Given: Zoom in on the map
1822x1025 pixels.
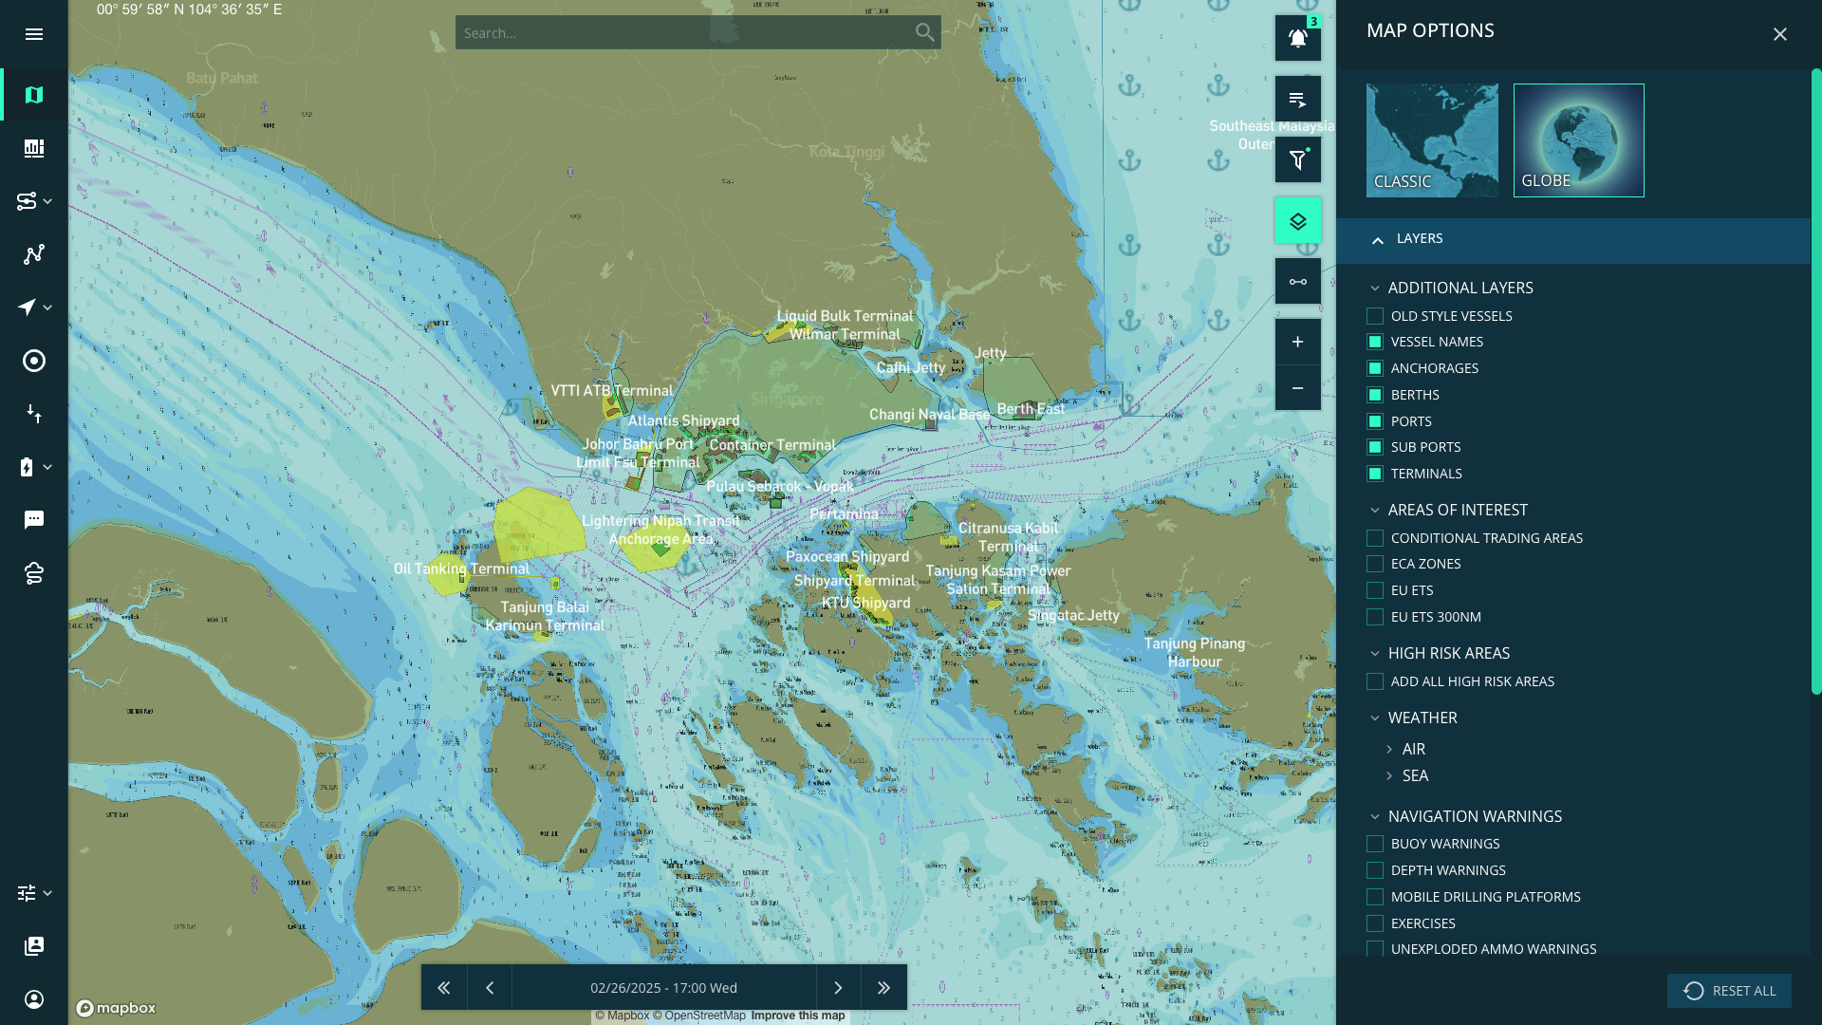Looking at the screenshot, I should click(x=1297, y=342).
